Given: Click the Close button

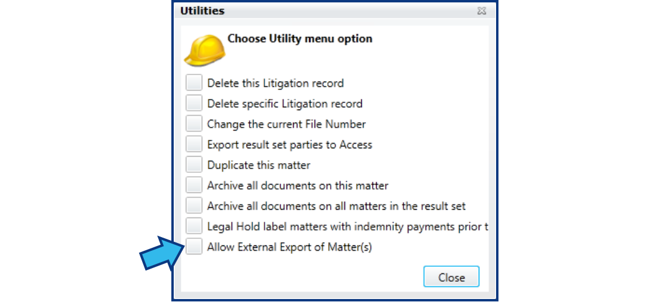Looking at the screenshot, I should click(x=451, y=277).
